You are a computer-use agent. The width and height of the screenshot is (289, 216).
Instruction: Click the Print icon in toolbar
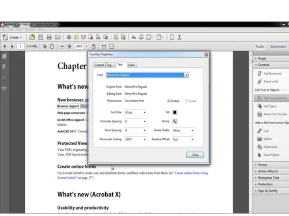click(x=49, y=37)
